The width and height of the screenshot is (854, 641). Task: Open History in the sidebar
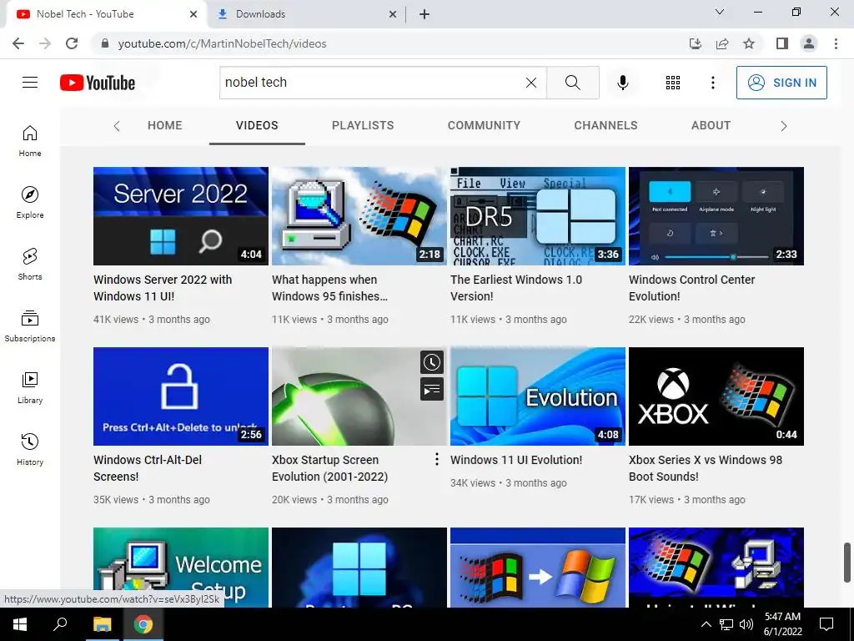point(30,450)
